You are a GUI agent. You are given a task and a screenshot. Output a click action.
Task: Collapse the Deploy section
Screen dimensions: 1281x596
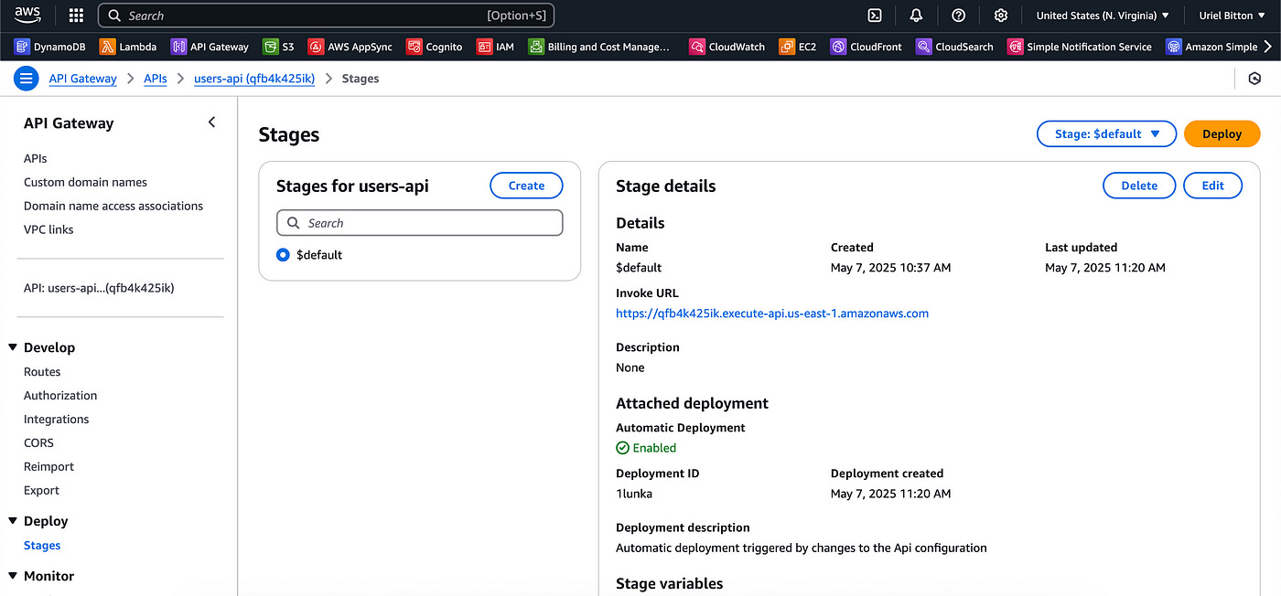click(13, 521)
